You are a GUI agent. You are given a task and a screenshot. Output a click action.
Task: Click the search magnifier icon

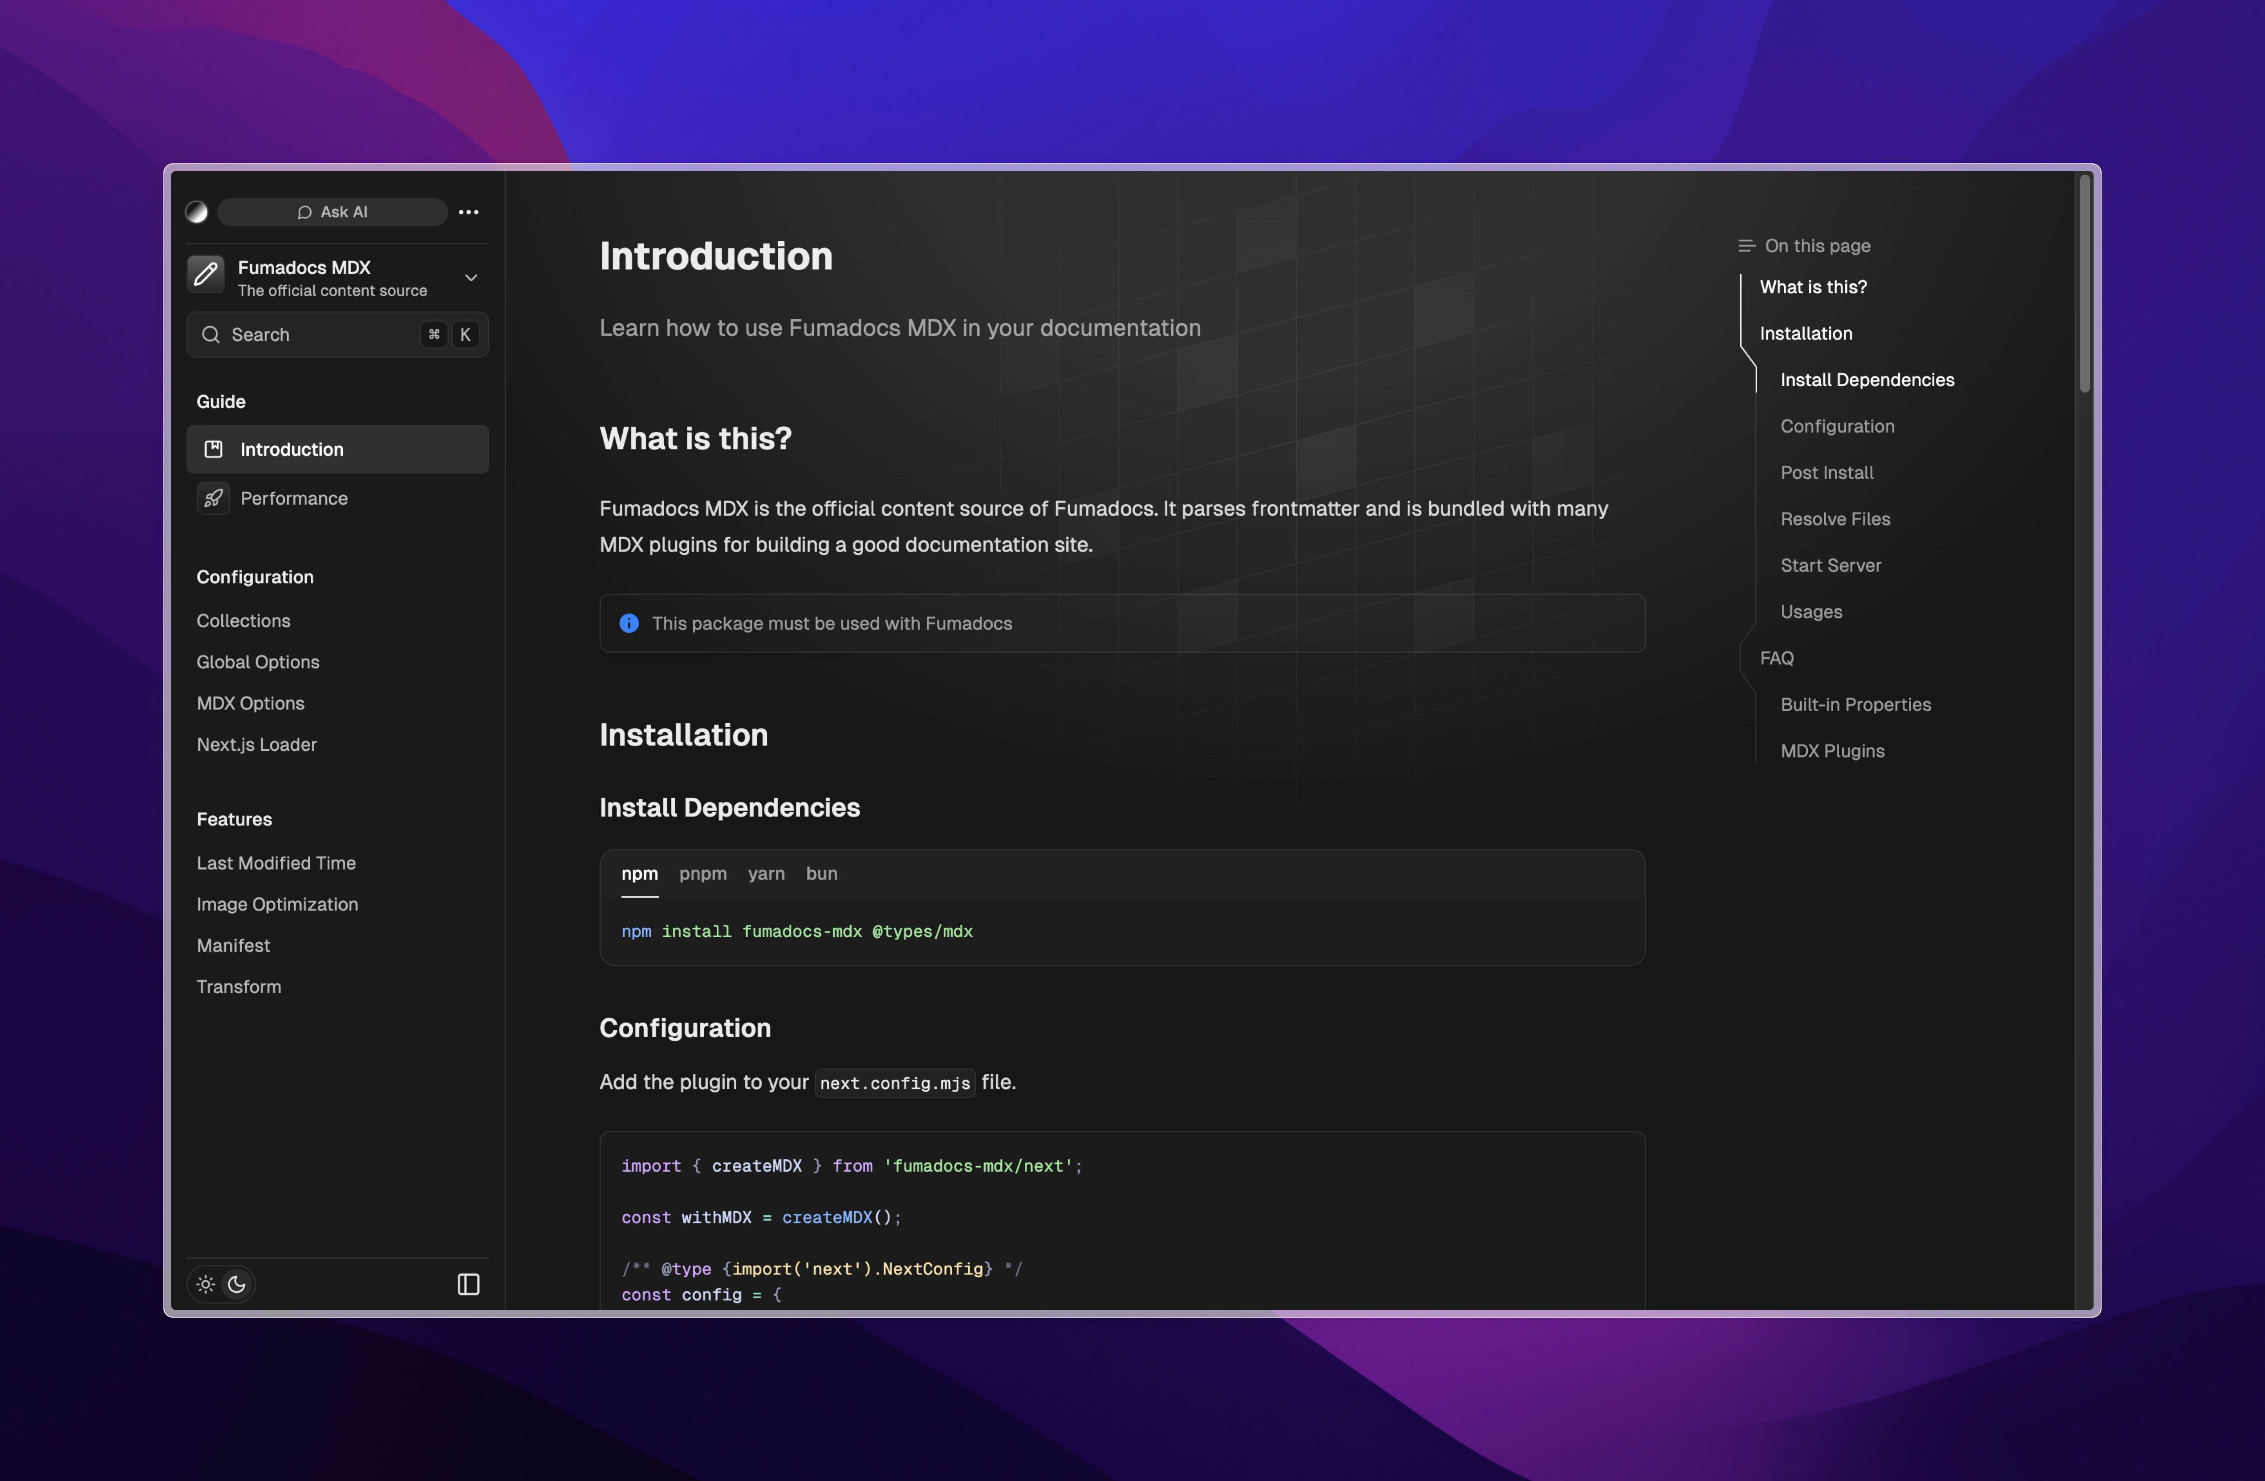[211, 335]
